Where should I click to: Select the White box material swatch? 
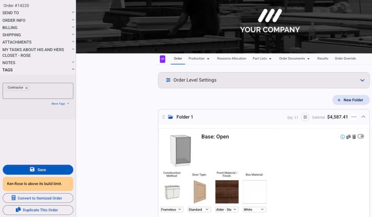(255, 192)
